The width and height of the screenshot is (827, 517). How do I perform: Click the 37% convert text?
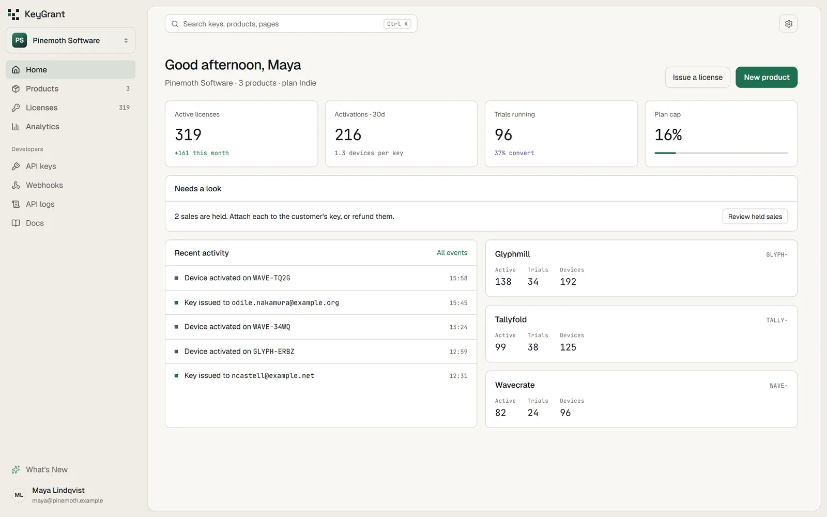click(x=514, y=153)
